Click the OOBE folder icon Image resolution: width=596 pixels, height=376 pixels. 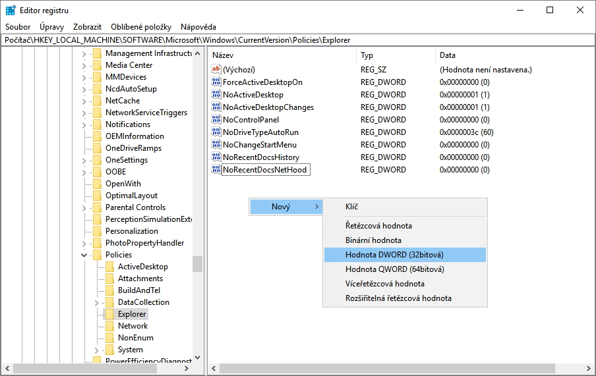click(x=98, y=172)
